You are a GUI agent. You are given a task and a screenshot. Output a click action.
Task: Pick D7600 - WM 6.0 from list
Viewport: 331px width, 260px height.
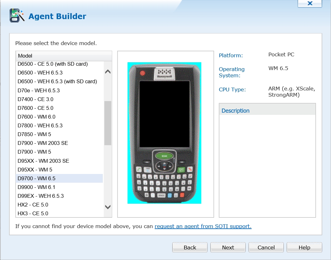[37, 117]
